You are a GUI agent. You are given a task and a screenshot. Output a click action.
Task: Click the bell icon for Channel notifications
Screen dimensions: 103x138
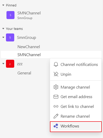(56, 64)
